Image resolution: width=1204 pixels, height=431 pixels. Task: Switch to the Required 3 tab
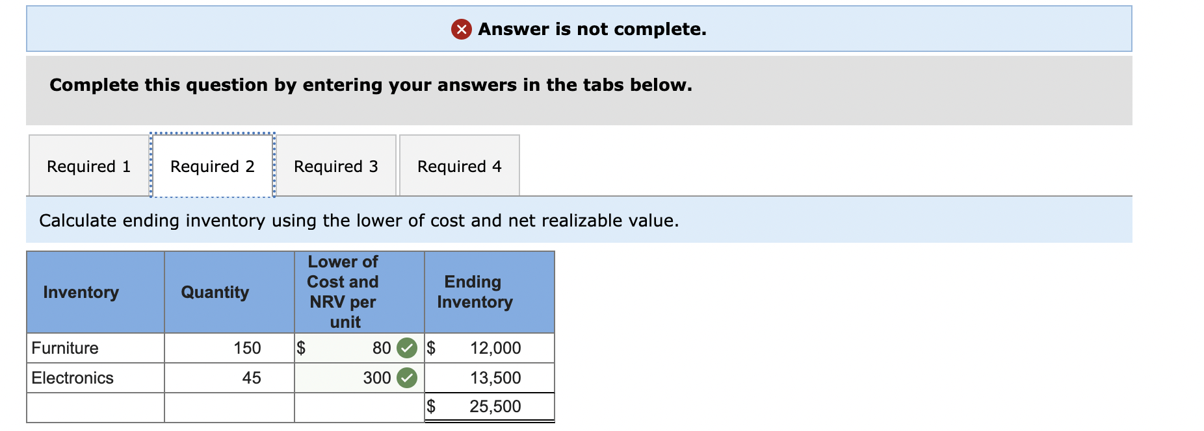[x=335, y=167]
